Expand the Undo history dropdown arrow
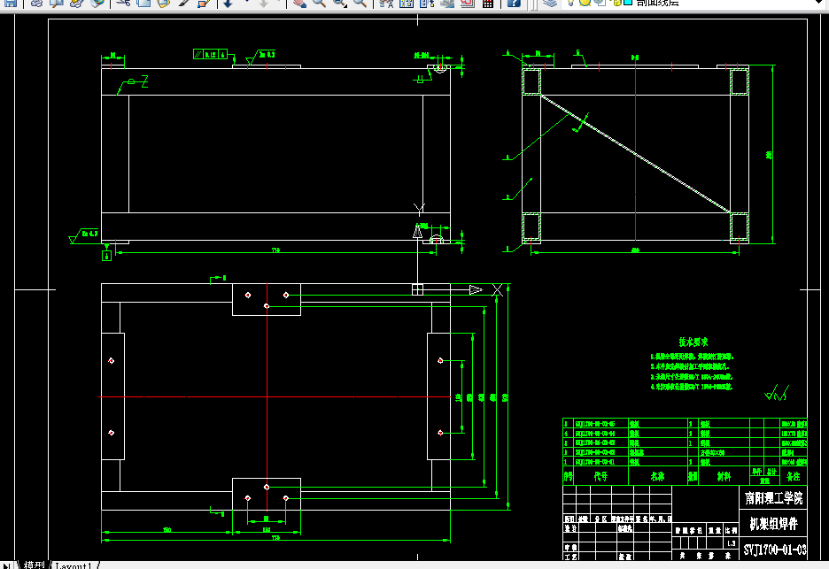This screenshot has height=569, width=829. pos(246,3)
